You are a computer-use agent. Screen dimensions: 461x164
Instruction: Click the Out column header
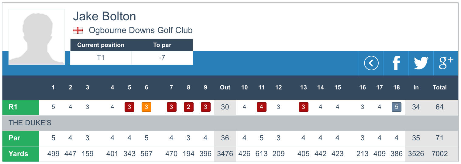click(x=225, y=88)
